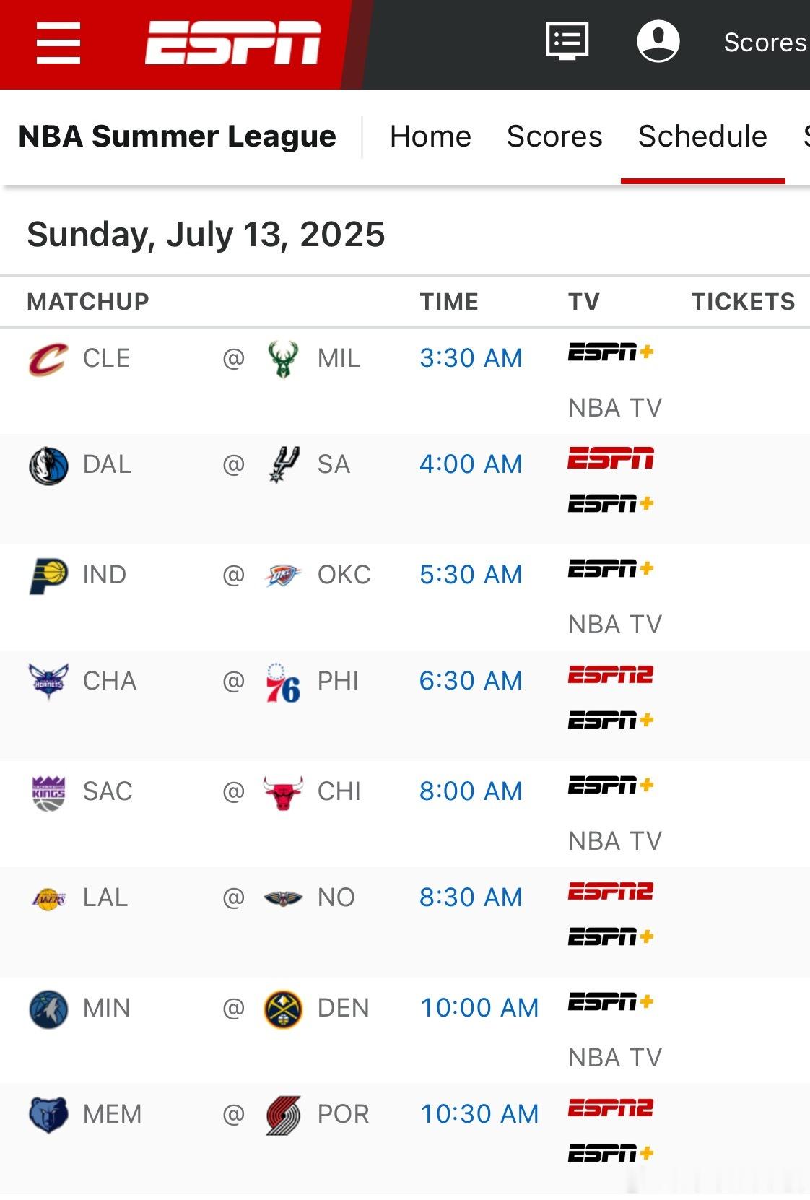Go to the Home tab
810x1200 pixels.
[430, 136]
